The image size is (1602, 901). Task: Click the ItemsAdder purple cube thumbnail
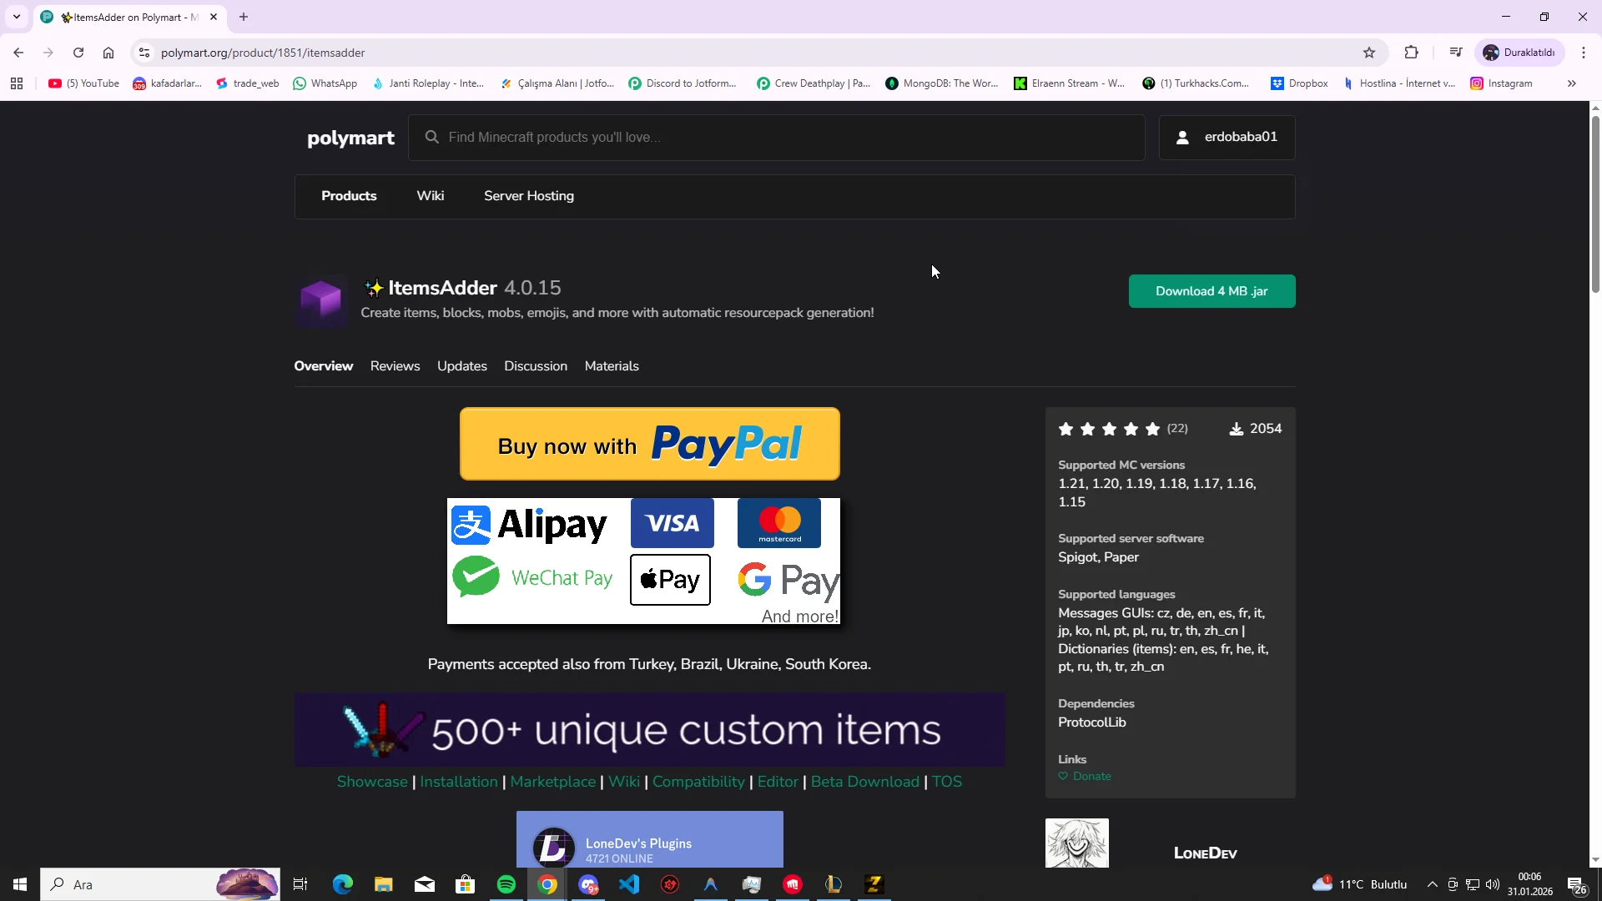pos(321,301)
